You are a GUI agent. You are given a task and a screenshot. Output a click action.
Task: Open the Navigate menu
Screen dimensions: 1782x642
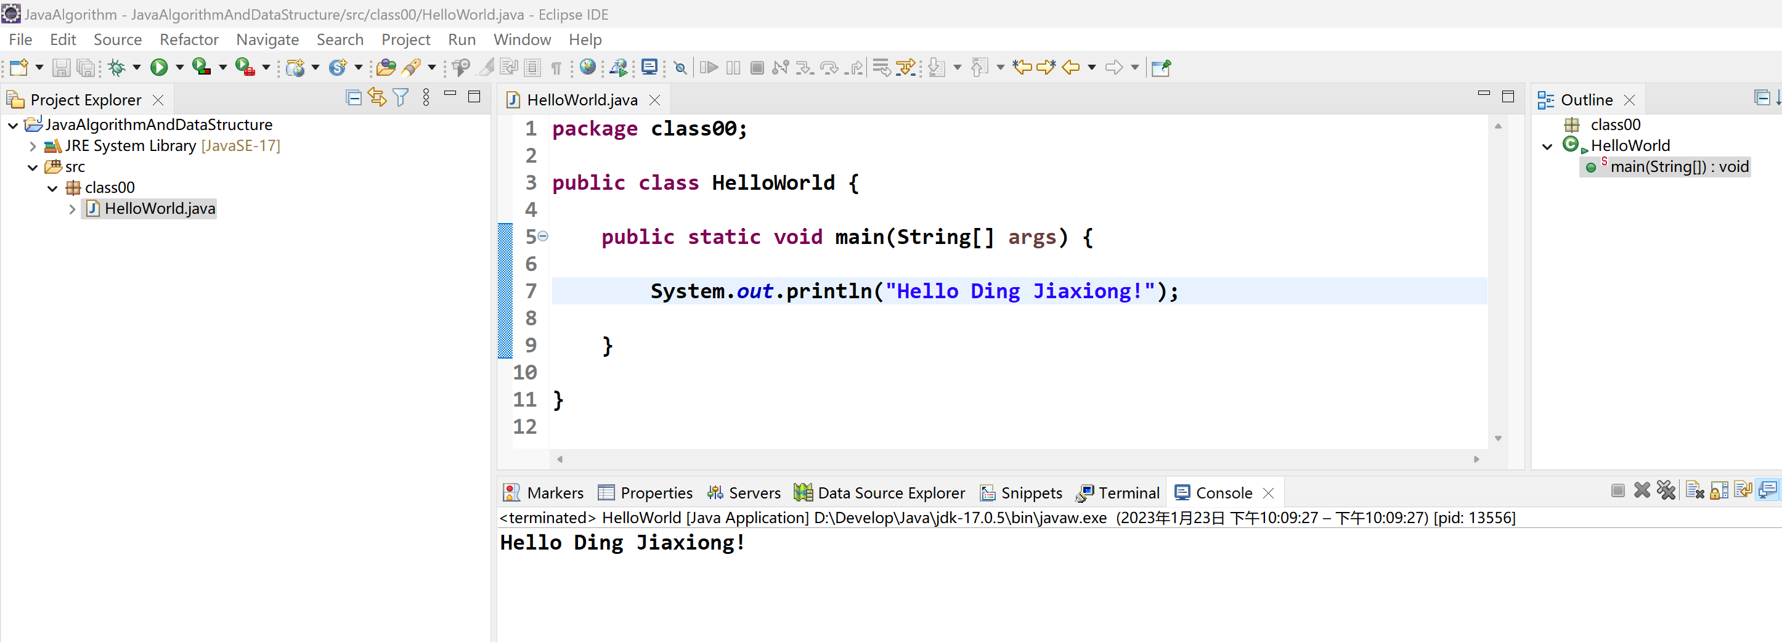(267, 39)
